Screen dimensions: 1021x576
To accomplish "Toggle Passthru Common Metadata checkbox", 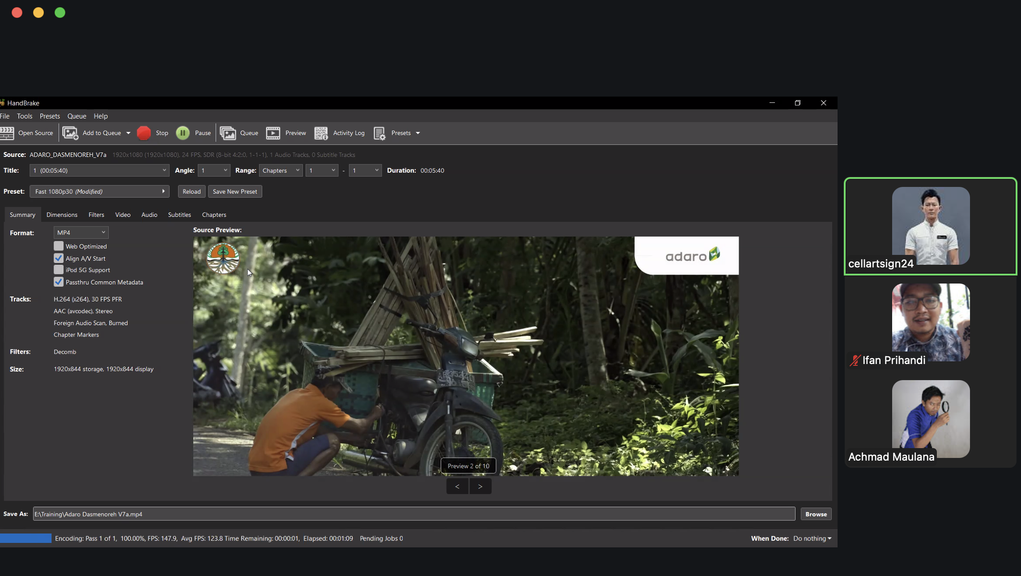I will [59, 282].
